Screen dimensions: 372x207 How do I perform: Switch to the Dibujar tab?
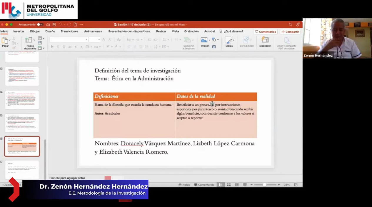coord(35,31)
